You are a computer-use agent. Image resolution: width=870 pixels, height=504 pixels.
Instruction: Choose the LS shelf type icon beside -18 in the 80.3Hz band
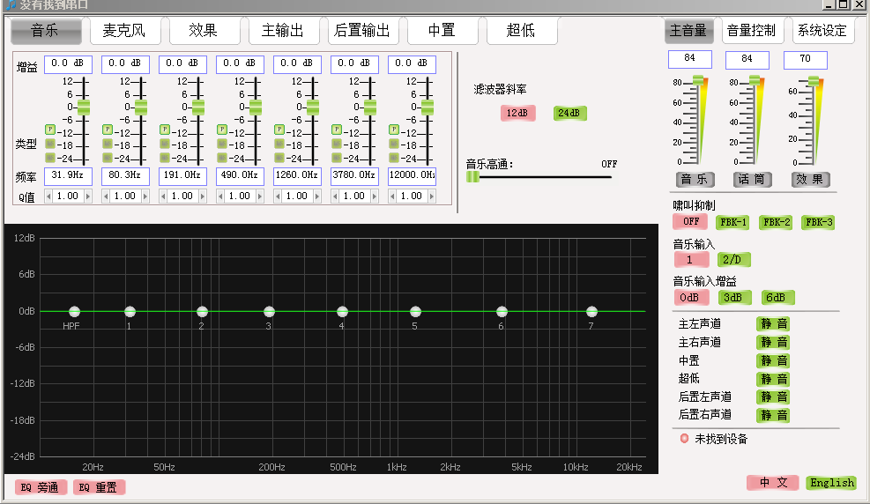pyautogui.click(x=108, y=145)
